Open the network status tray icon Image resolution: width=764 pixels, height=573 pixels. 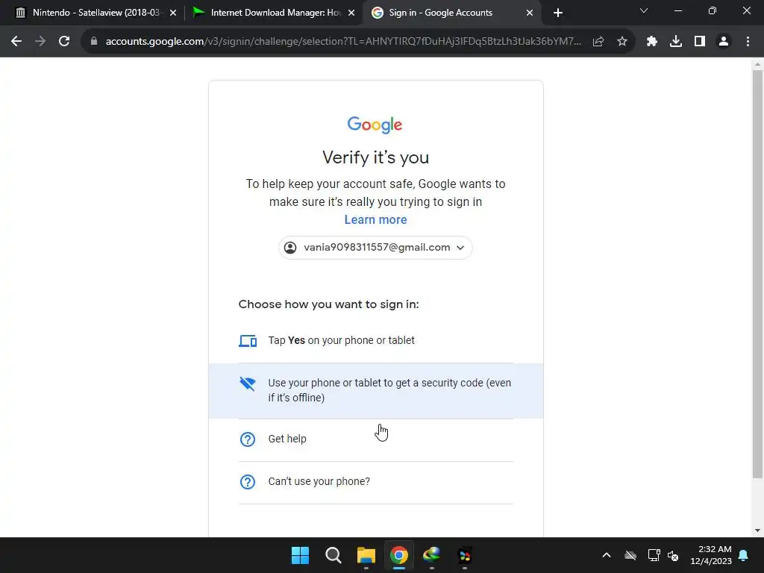pyautogui.click(x=654, y=555)
